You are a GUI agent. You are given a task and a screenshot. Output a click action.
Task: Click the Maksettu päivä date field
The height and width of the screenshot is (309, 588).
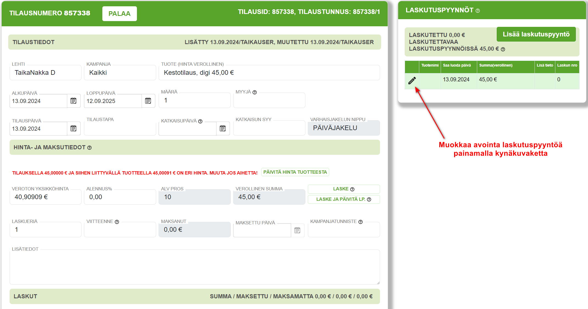(262, 230)
